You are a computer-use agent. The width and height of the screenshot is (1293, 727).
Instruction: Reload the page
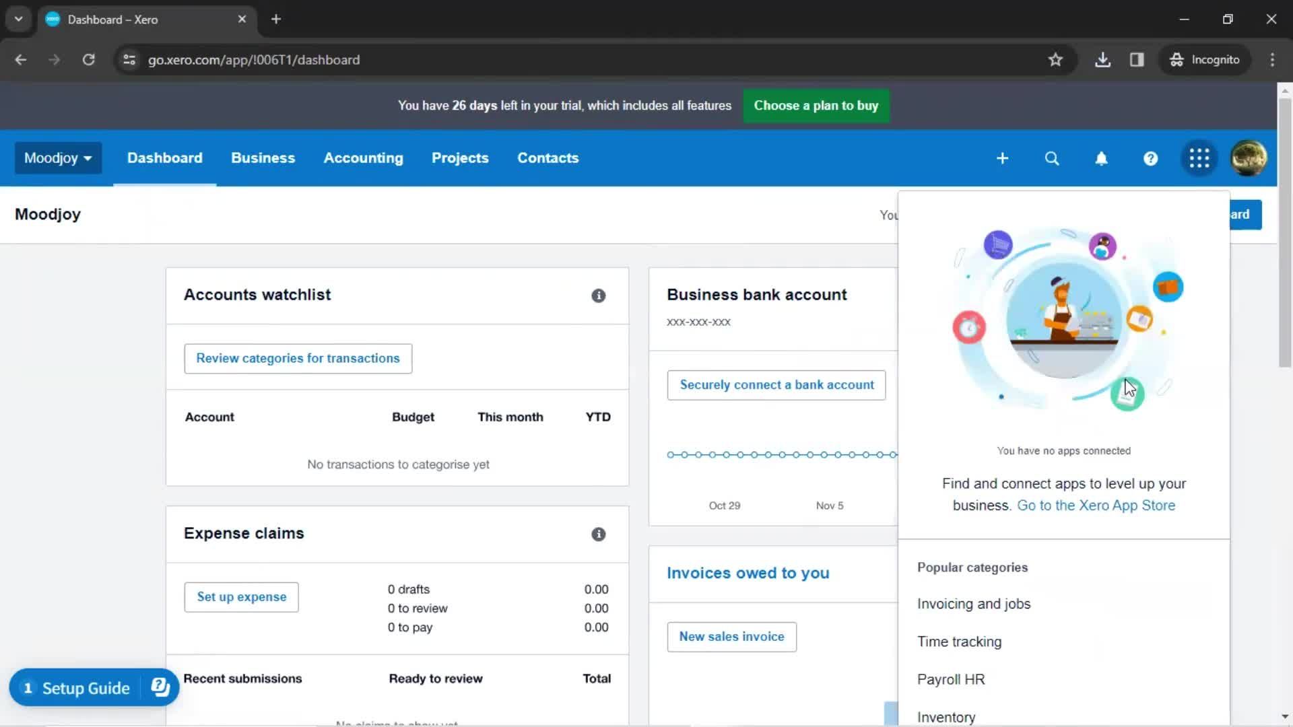click(88, 60)
